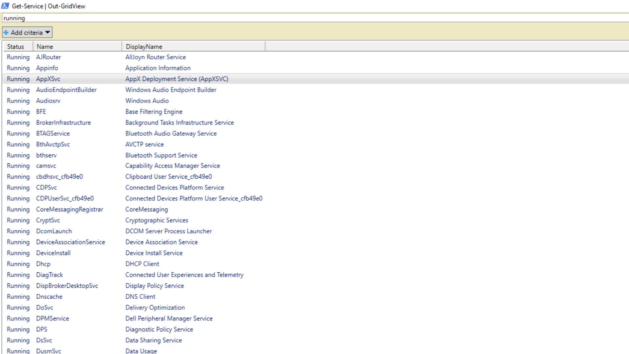Select the Appinfo service name
This screenshot has height=354, width=629.
tap(47, 68)
